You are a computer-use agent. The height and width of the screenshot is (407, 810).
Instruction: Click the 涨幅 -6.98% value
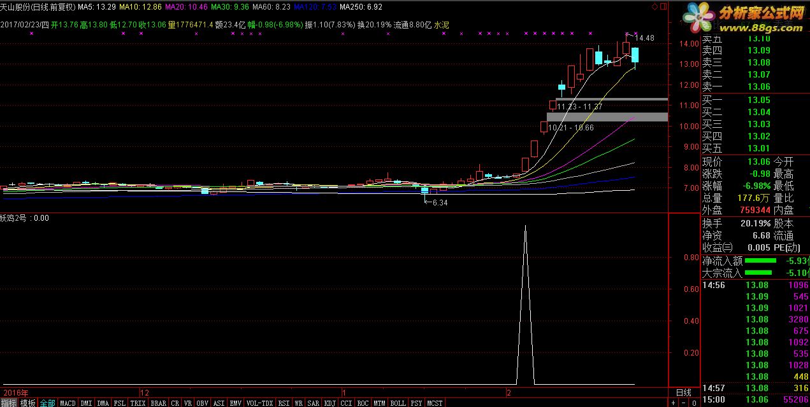coord(755,186)
